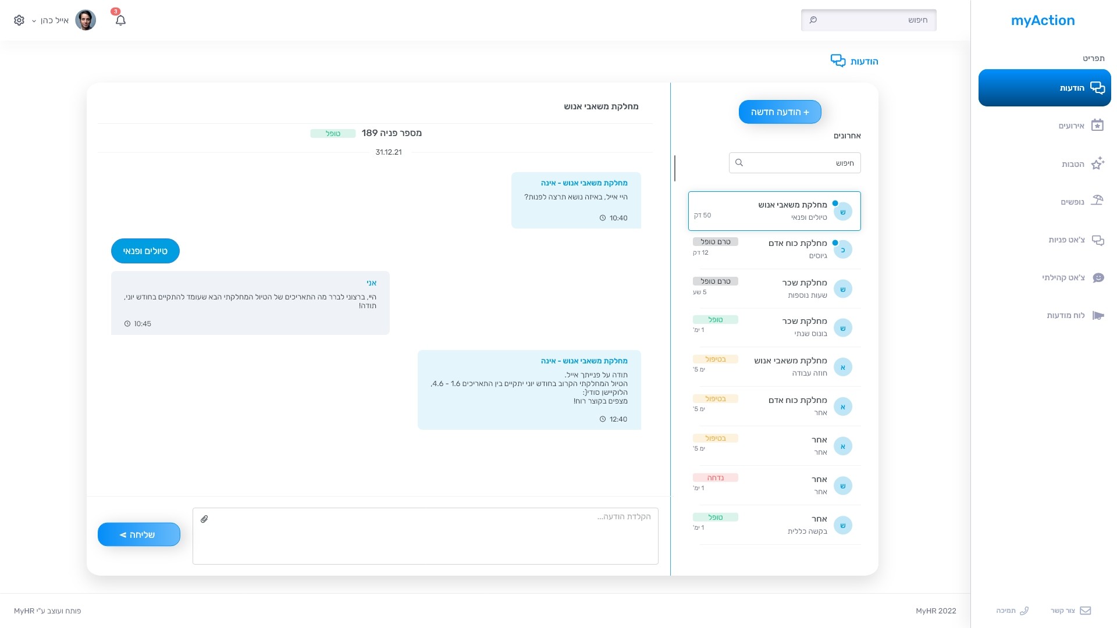This screenshot has height=628, width=1117.
Task: Click the צ'אט קהילתי chat bubble icon
Action: [x=1097, y=277]
